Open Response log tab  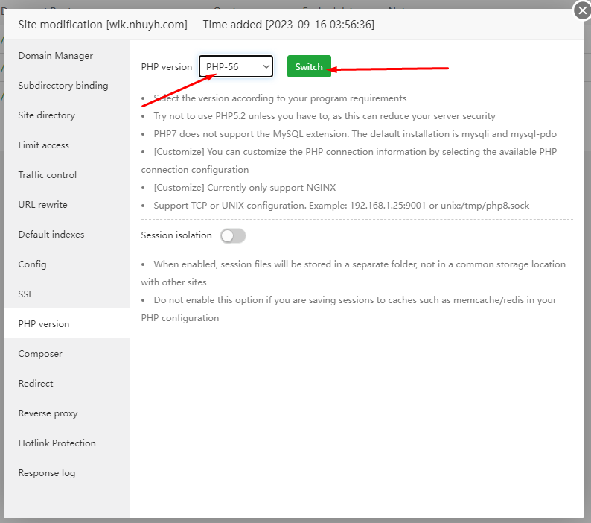tap(67, 473)
